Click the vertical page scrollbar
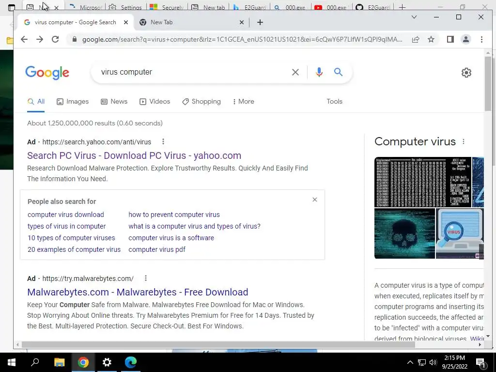This screenshot has width=496, height=372. [488, 84]
